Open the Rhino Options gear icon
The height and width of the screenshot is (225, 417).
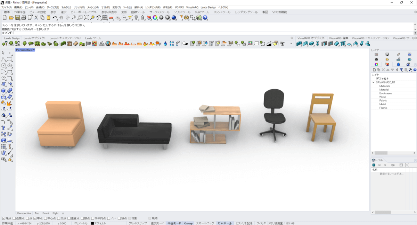click(186, 17)
